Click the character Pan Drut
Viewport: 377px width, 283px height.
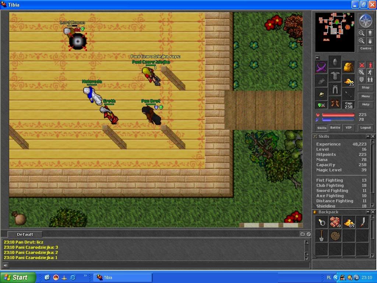(x=151, y=115)
